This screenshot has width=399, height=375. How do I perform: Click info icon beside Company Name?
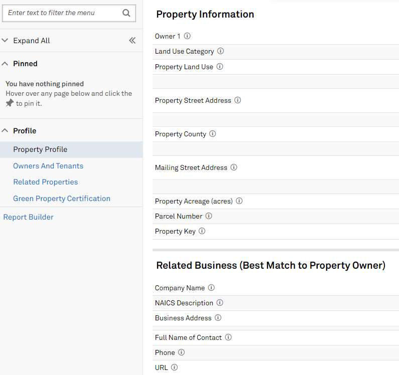click(211, 288)
